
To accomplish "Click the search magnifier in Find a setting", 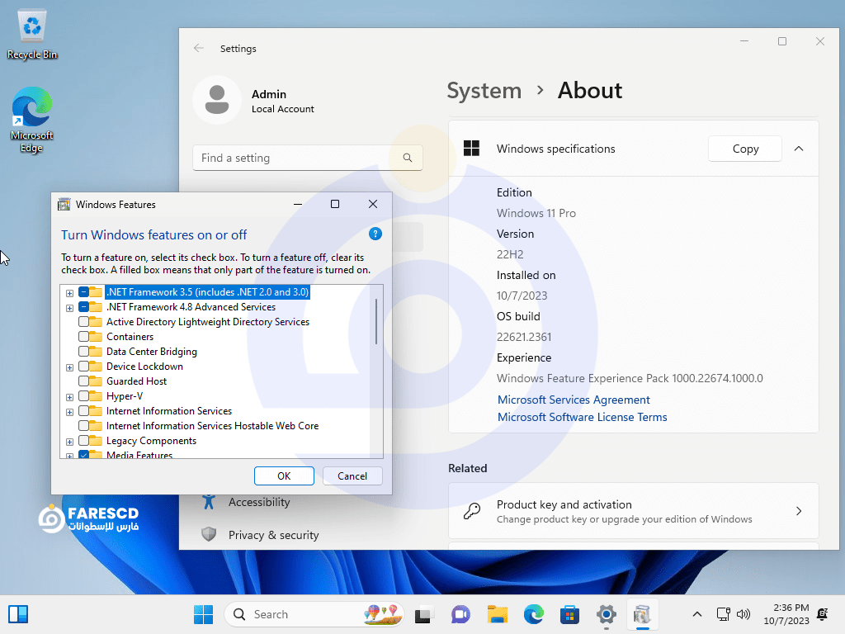I will [x=408, y=158].
